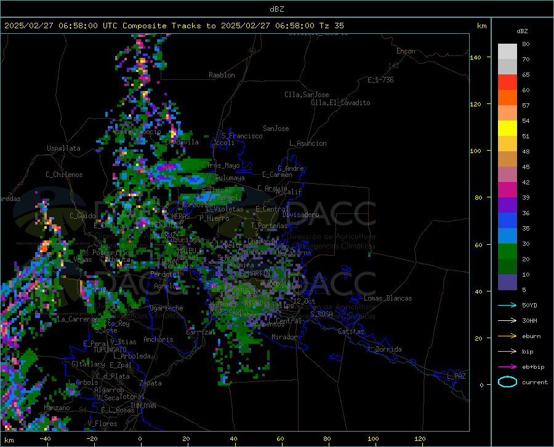Click the 100 km horizontal axis tick
554x447 pixels.
pos(373,438)
